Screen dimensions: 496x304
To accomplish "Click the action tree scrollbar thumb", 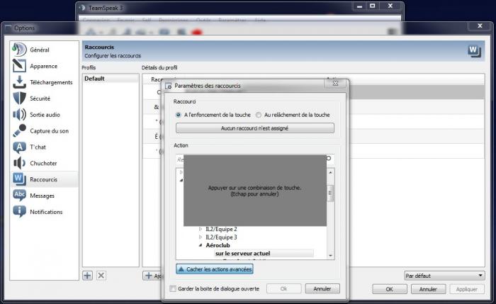I will coord(331,193).
